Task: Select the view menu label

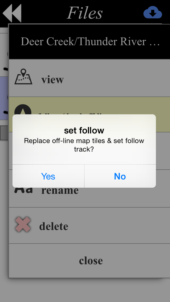Action: point(52,79)
